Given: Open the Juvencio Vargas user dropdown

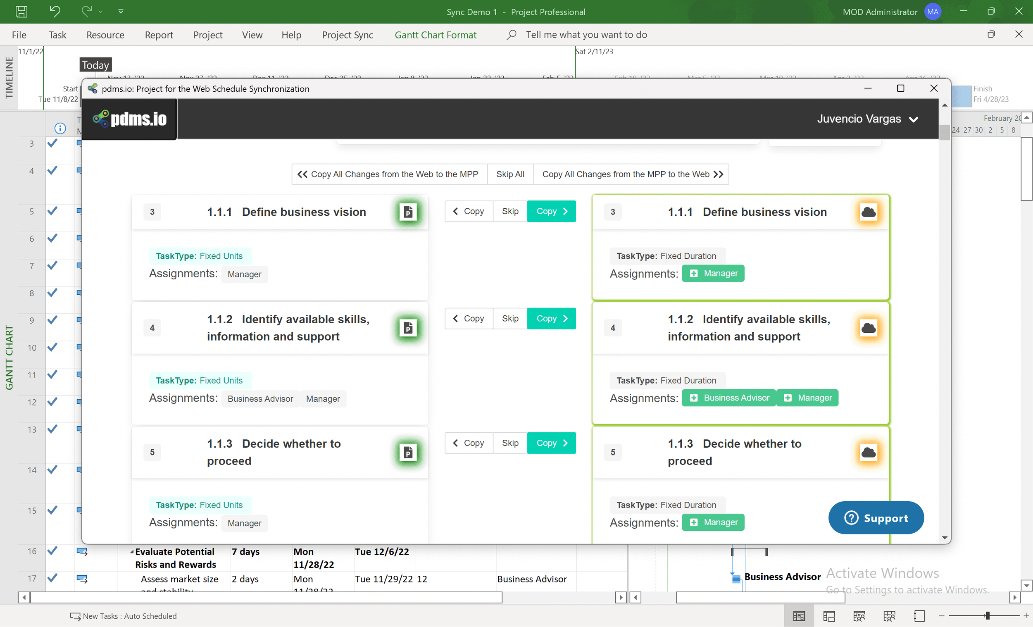Looking at the screenshot, I should [867, 119].
